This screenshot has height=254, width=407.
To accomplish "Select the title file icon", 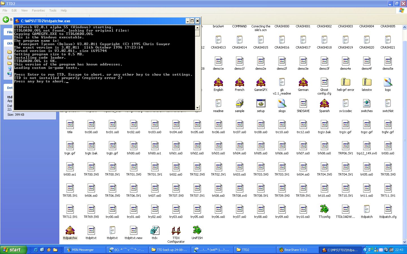I will pyautogui.click(x=70, y=124).
